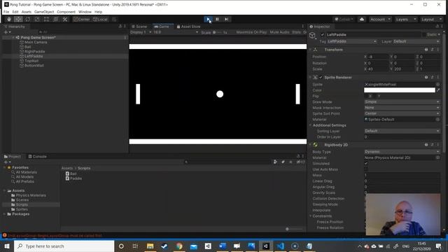Toggle the LeftPaddle active checkbox
The image size is (448, 252).
(323, 34)
